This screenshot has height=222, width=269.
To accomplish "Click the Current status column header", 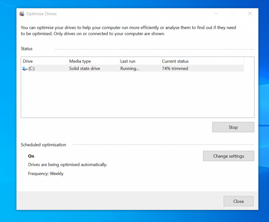I will point(202,61).
